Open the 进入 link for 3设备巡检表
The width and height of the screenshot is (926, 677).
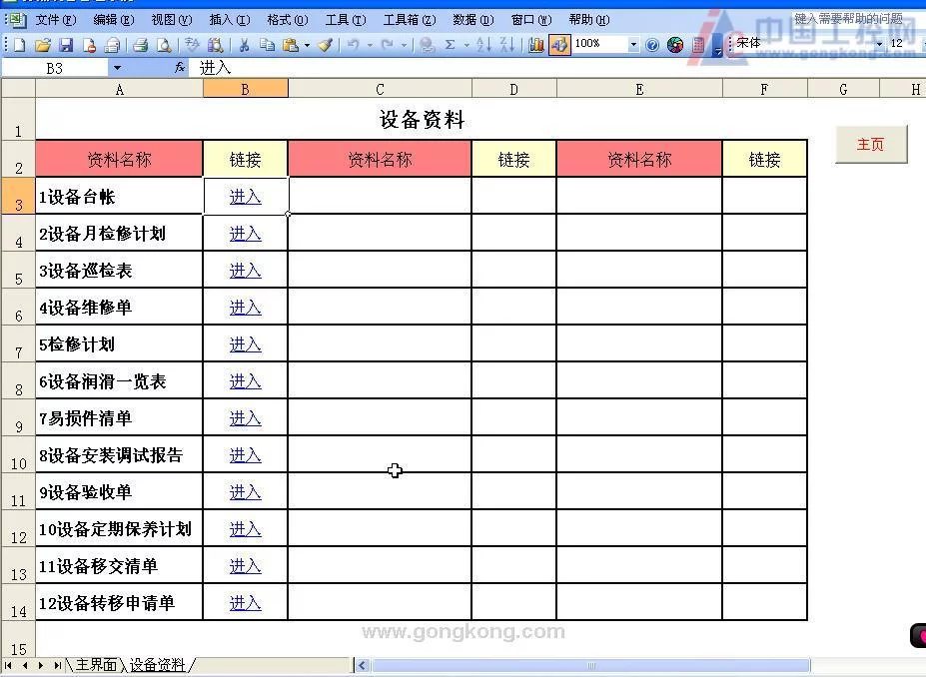point(245,271)
